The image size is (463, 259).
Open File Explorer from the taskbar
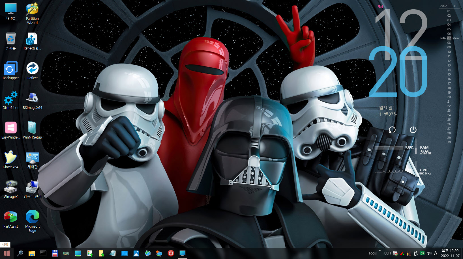point(31,253)
